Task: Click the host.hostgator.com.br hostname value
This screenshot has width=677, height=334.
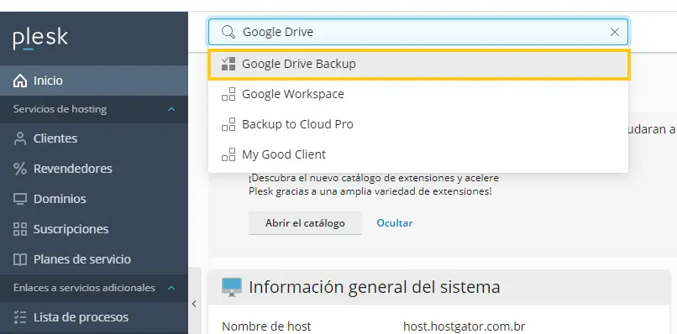Action: [464, 326]
